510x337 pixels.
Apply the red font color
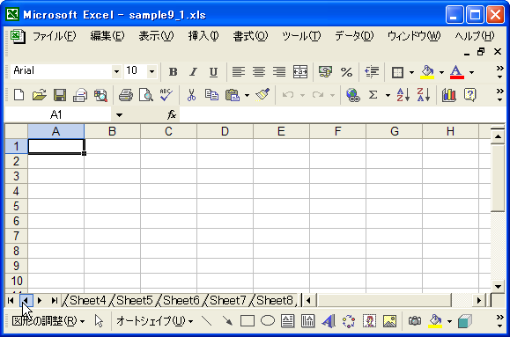456,72
